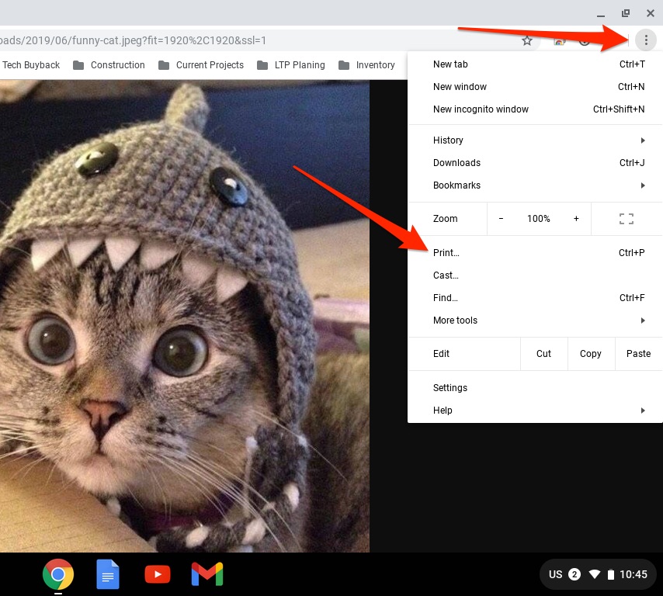The width and height of the screenshot is (663, 596).
Task: Click the US keyboard input indicator
Action: click(x=555, y=574)
